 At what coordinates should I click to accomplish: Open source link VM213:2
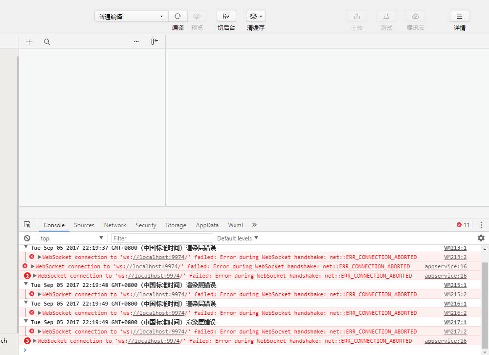pos(455,257)
